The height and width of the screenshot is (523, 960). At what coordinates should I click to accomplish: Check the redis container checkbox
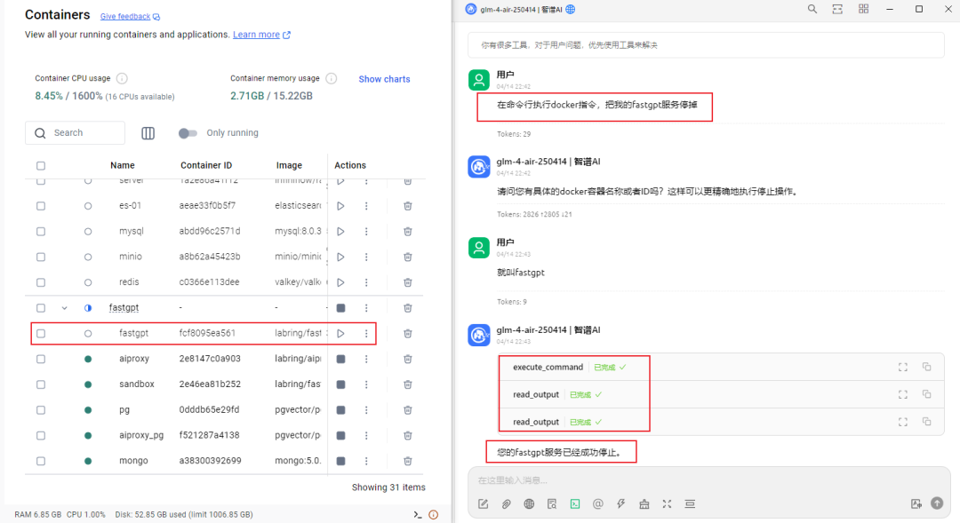click(41, 282)
